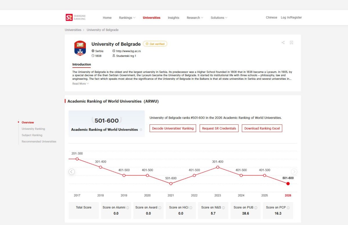Click the 2020 chart data point
Viewport: 348px width, 225px height.
[x=147, y=175]
